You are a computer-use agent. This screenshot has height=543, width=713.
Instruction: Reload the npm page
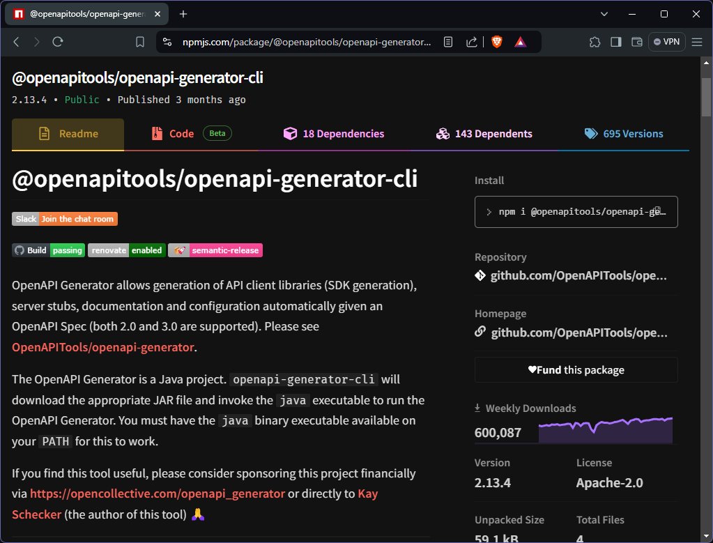click(x=57, y=42)
